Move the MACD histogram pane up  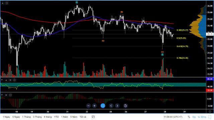pyautogui.click(x=2, y=95)
